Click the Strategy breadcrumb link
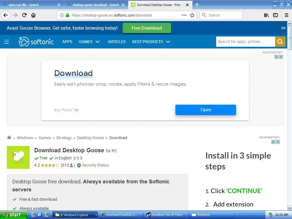 click(x=64, y=138)
